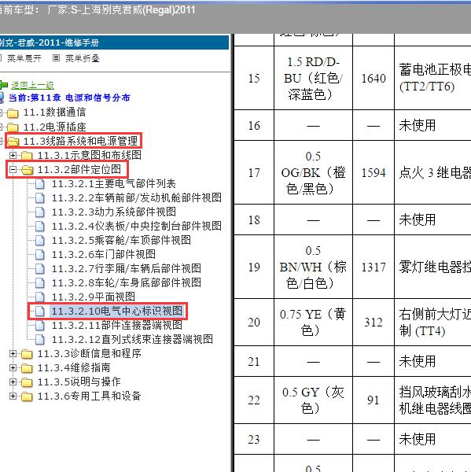
Task: Open 11.3.1示意图和布线图
Action: coord(89,155)
